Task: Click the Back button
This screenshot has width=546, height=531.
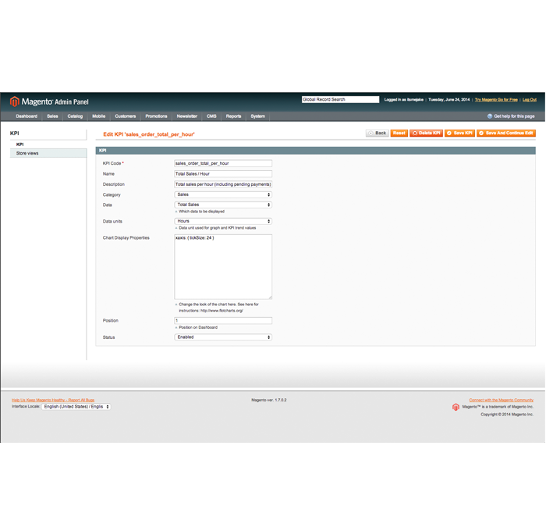Action: click(x=378, y=134)
